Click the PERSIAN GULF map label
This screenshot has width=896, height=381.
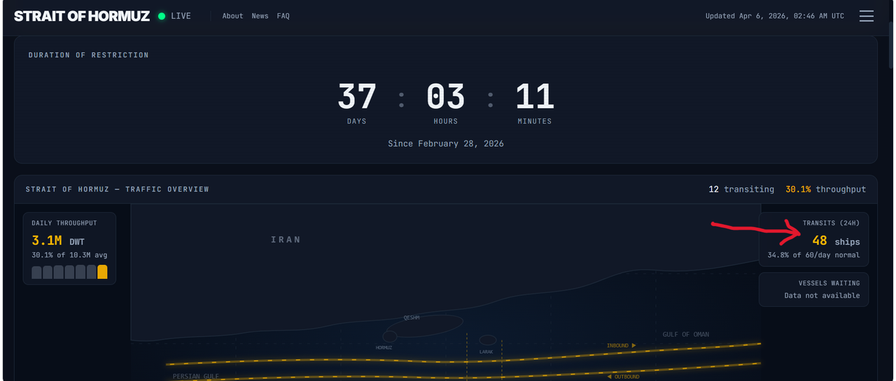(x=196, y=376)
